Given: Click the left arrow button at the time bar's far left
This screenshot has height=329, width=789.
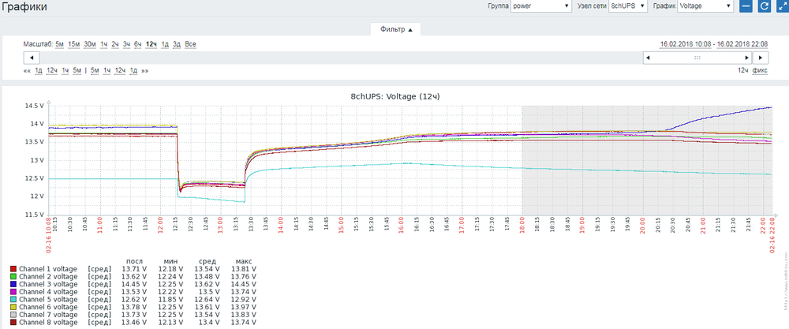Looking at the screenshot, I should click(31, 58).
